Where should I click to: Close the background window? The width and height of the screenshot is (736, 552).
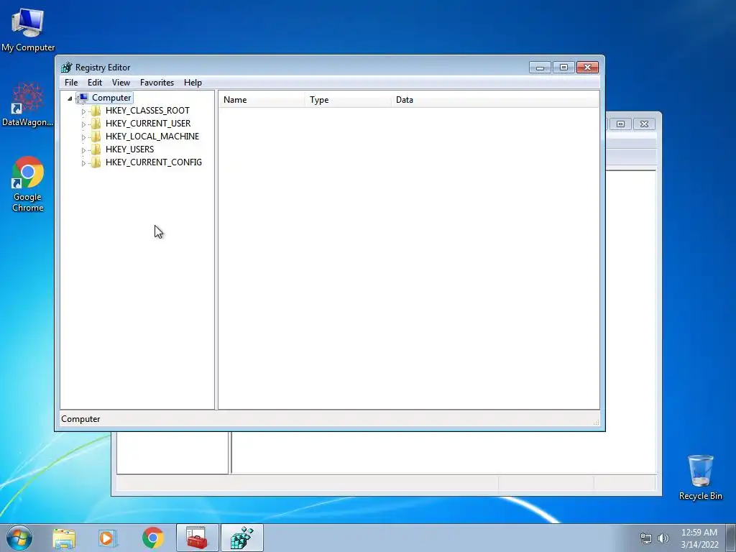pos(644,124)
